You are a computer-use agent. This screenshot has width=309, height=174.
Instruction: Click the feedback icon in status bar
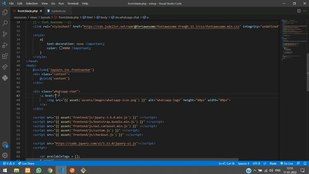pos(298,163)
